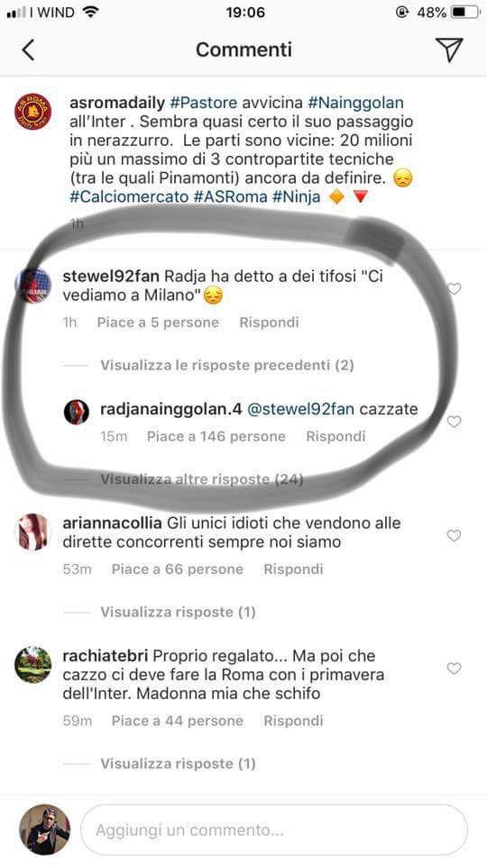Like rachiatebri's comment with heart
Image resolution: width=487 pixels, height=865 pixels.
click(x=454, y=669)
